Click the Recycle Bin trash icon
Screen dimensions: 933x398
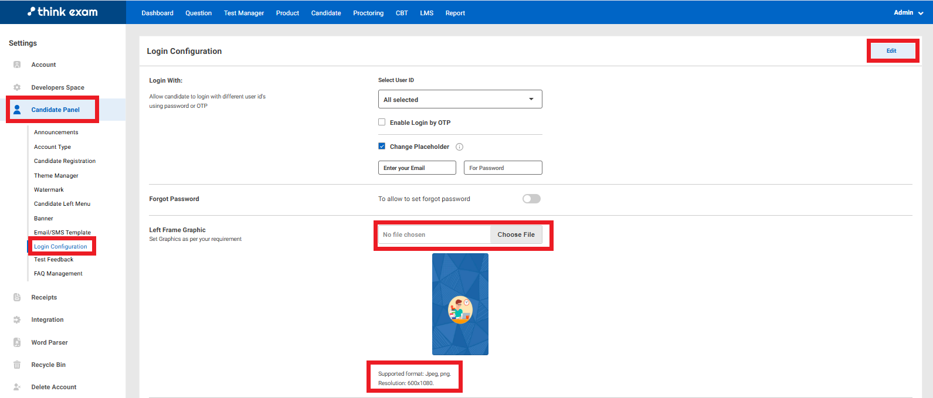tap(17, 365)
